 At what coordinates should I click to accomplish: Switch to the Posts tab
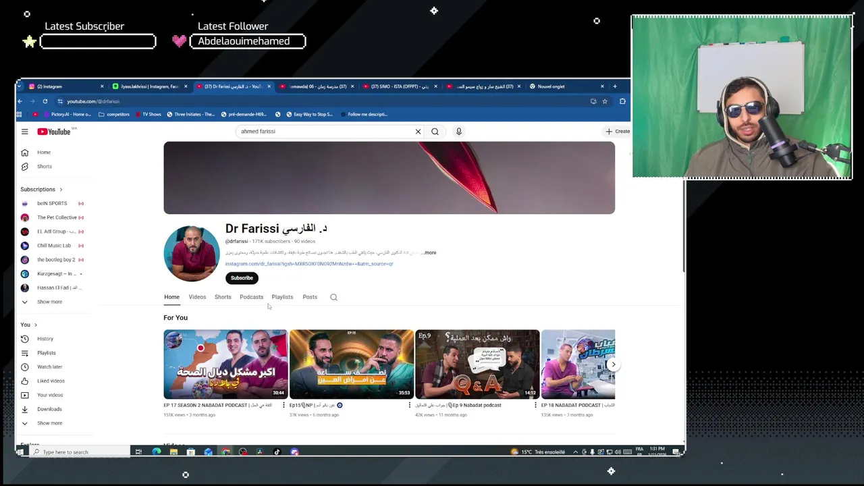coord(310,297)
